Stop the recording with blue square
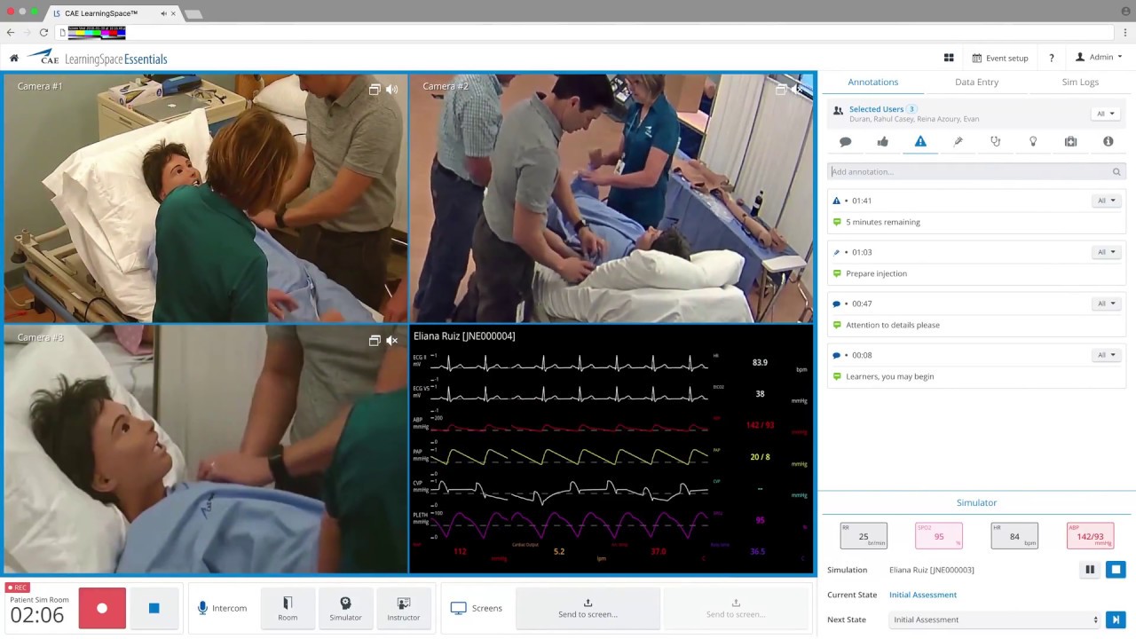 pyautogui.click(x=154, y=608)
